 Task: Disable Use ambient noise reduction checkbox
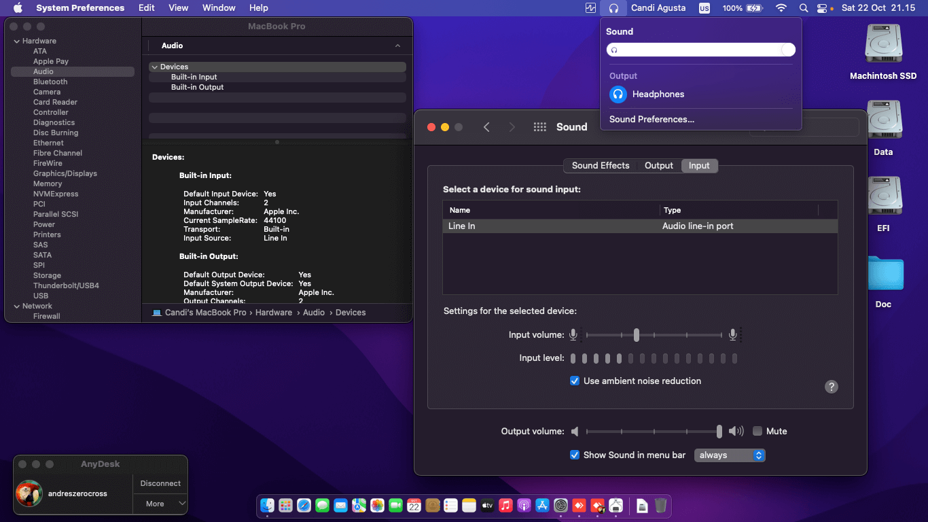575,381
